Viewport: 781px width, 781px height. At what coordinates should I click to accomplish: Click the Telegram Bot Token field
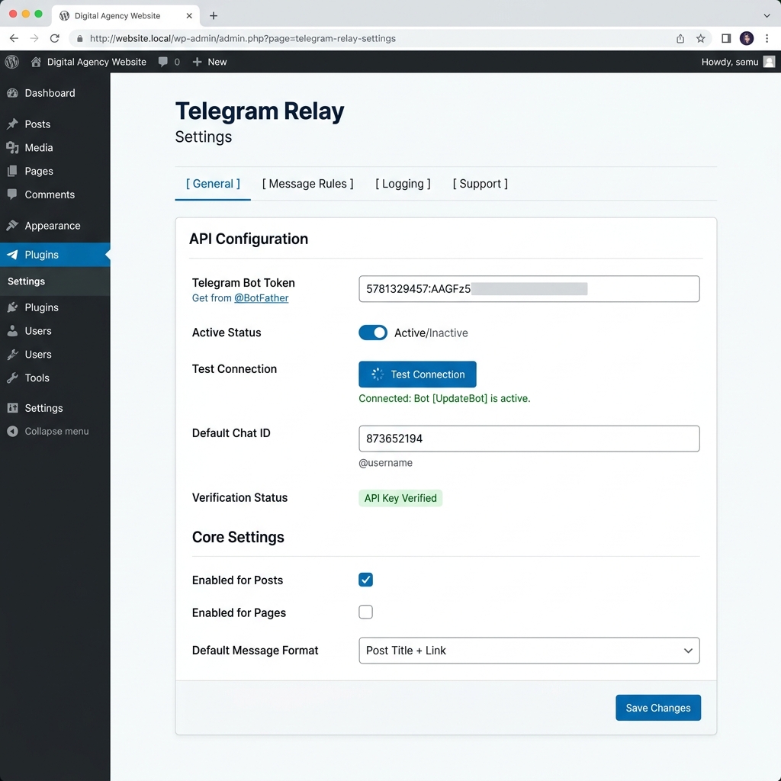click(529, 289)
